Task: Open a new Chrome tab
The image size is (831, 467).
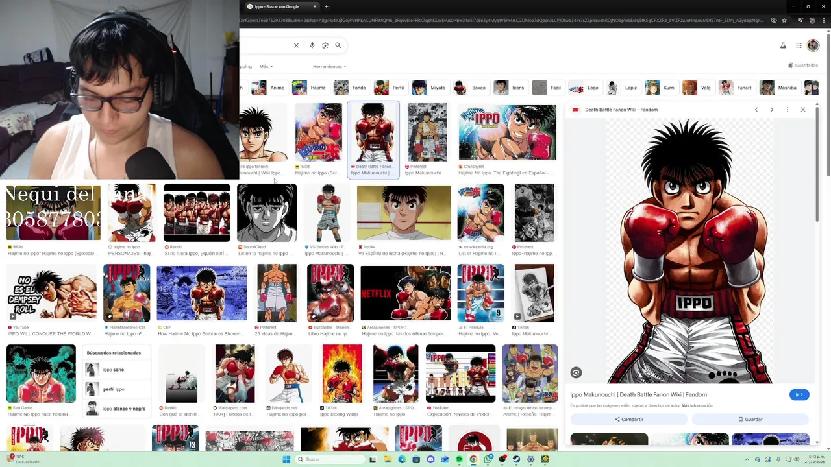Action: [327, 6]
